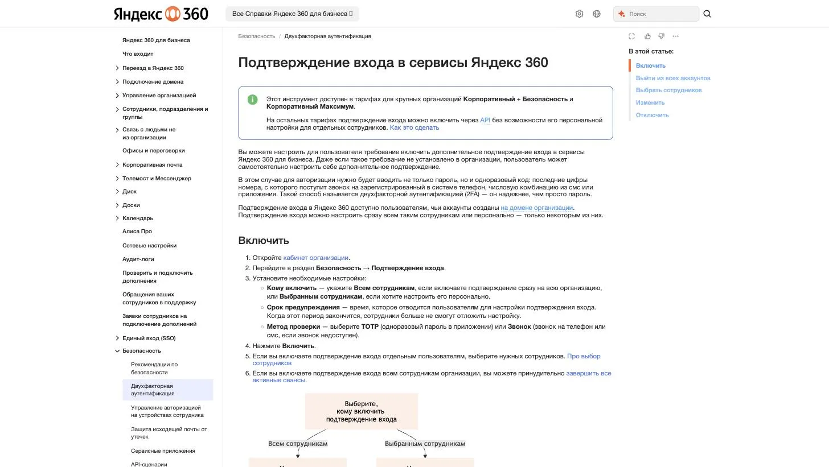
Task: Open the Что входит sidebar item
Action: [138, 54]
